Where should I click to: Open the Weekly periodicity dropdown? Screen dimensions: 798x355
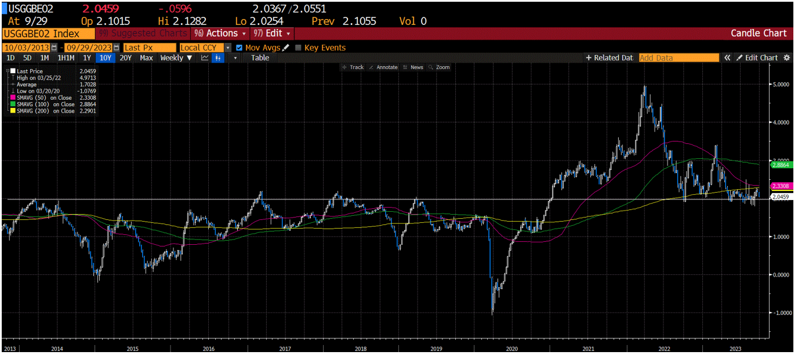tap(175, 57)
